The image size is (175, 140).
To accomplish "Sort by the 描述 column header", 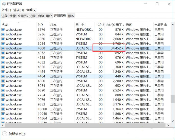I will (139, 25).
